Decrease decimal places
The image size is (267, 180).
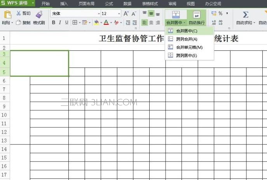pos(220,22)
